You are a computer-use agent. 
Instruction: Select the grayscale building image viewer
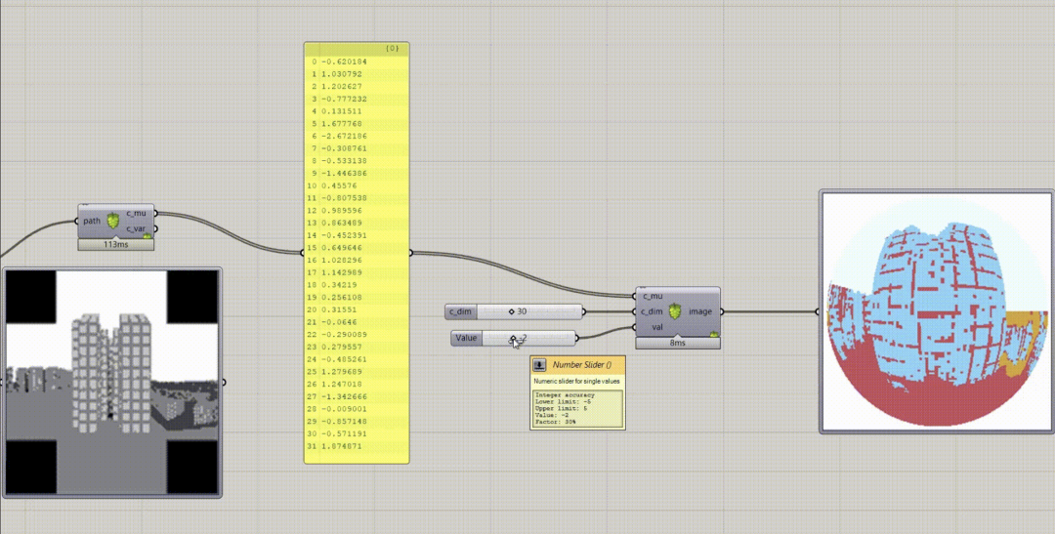tap(111, 382)
